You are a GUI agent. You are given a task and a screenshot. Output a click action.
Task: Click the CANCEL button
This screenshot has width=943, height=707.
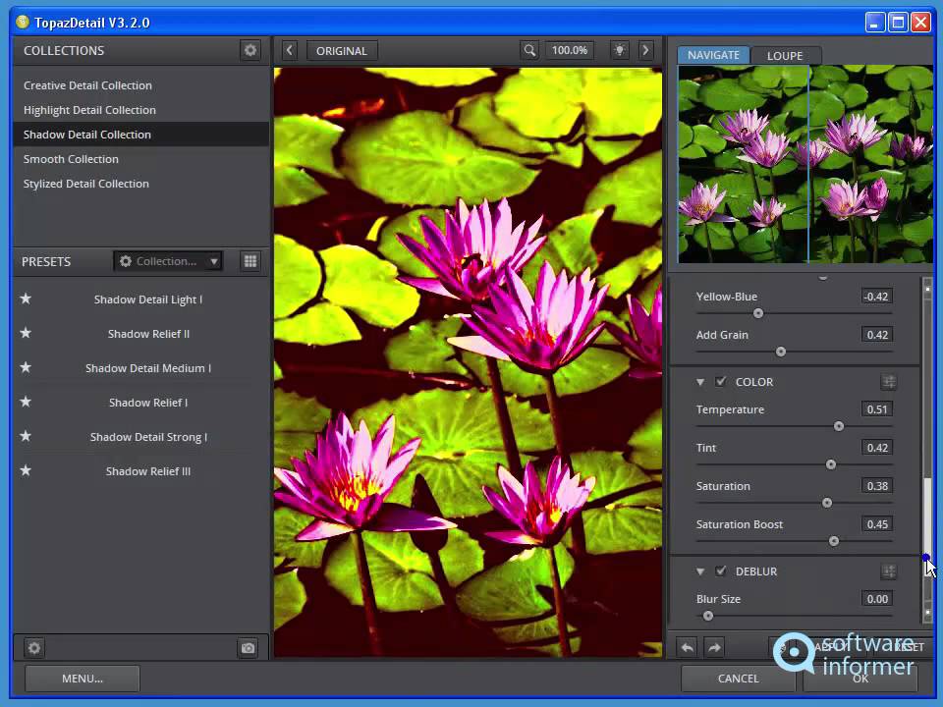(x=738, y=679)
